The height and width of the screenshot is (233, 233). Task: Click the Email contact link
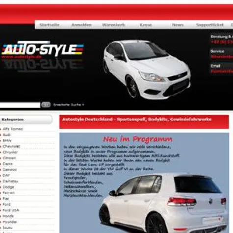click(x=222, y=71)
